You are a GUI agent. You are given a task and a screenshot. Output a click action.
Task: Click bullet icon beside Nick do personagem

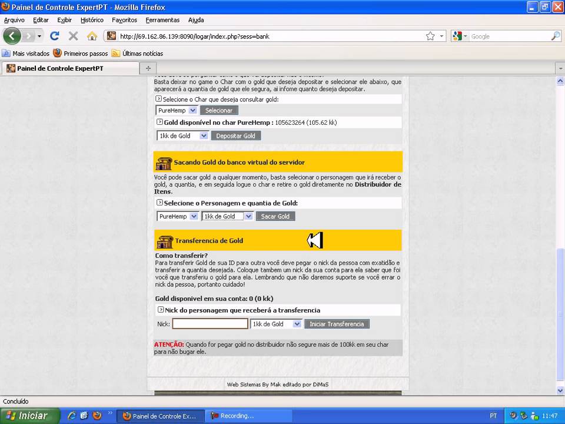coord(161,309)
